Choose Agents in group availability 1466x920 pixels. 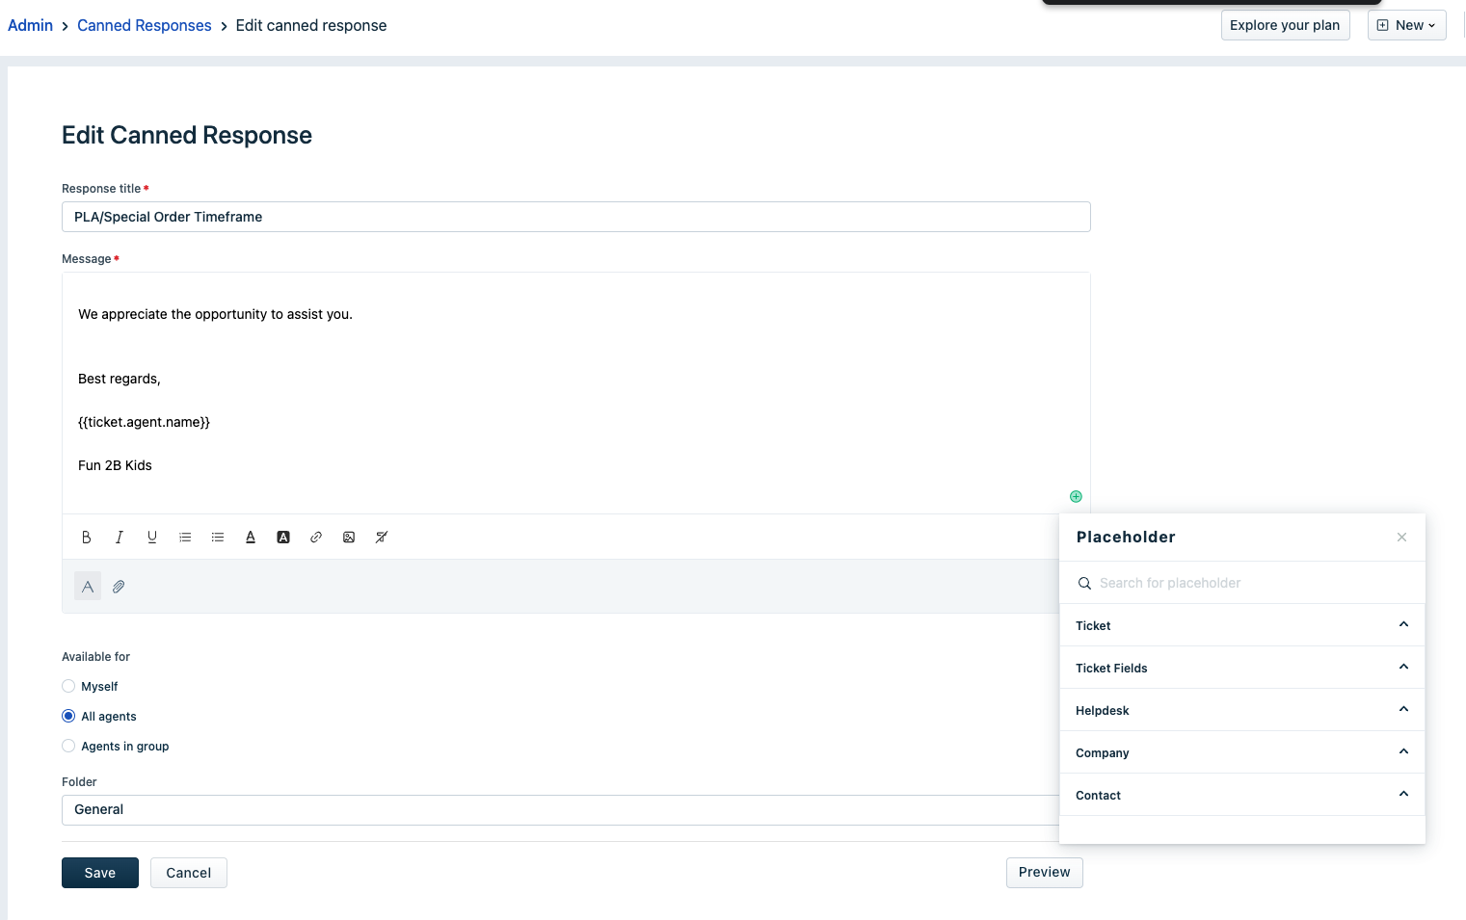(x=68, y=746)
